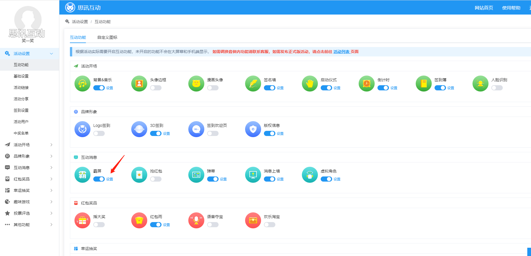Viewport: 531px width, 256px height.
Task: Click the 3D签到 planet icon
Action: tap(139, 129)
